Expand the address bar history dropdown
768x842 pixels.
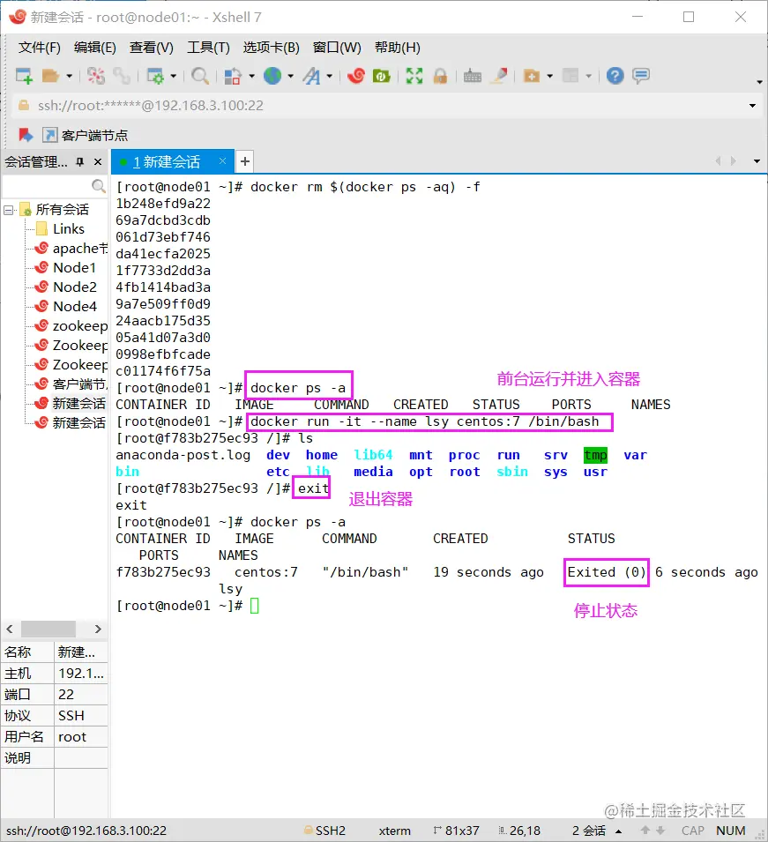click(x=752, y=106)
